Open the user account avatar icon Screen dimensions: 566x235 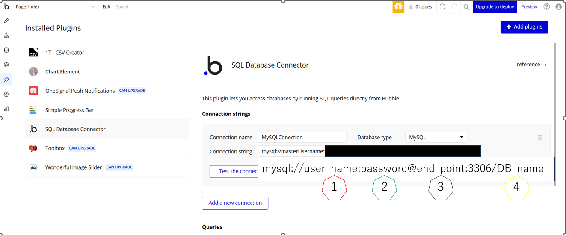(558, 6)
